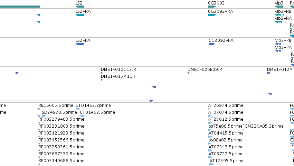Image resolution: width=294 pixels, height=166 pixels.
Task: Select RP003452566.5prime EST
Action: click(61, 140)
